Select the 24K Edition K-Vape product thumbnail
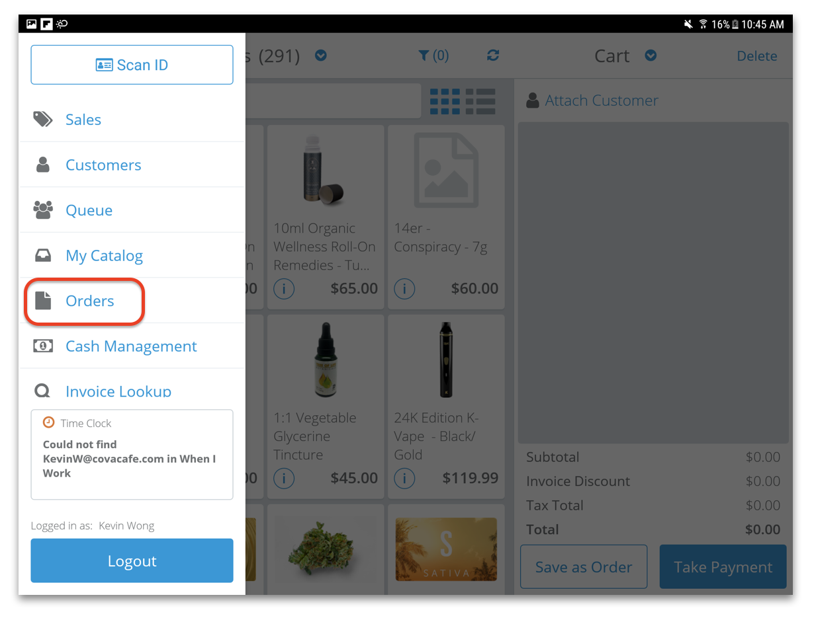 point(445,360)
